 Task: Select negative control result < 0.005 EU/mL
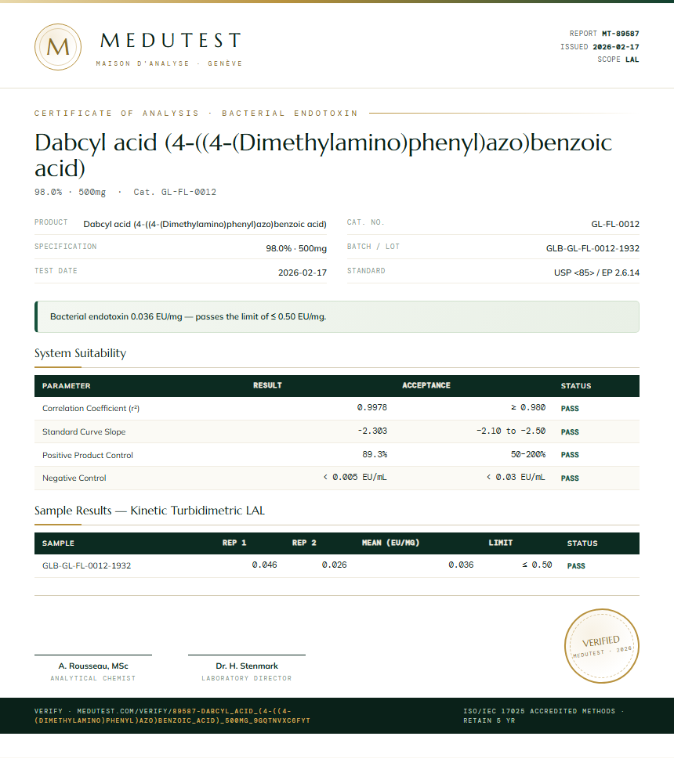[355, 477]
